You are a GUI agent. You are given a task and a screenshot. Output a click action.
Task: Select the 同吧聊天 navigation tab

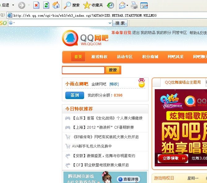[x=200, y=57]
